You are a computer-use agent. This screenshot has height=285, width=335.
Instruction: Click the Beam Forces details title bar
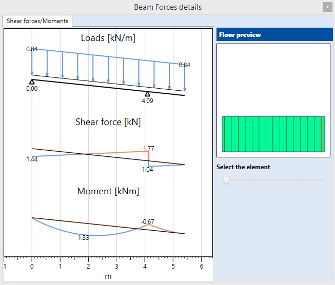pyautogui.click(x=167, y=7)
